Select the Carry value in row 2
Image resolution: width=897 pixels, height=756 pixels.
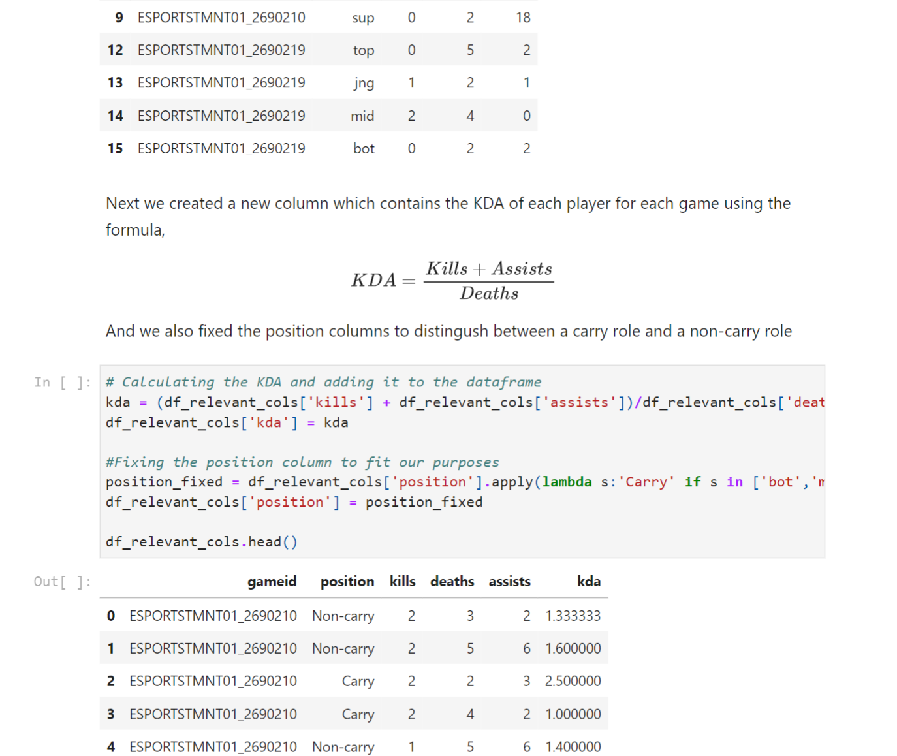(358, 681)
